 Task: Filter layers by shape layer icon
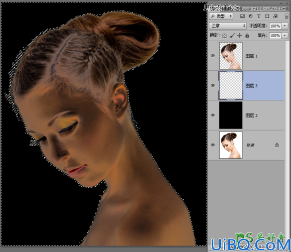coord(267,16)
